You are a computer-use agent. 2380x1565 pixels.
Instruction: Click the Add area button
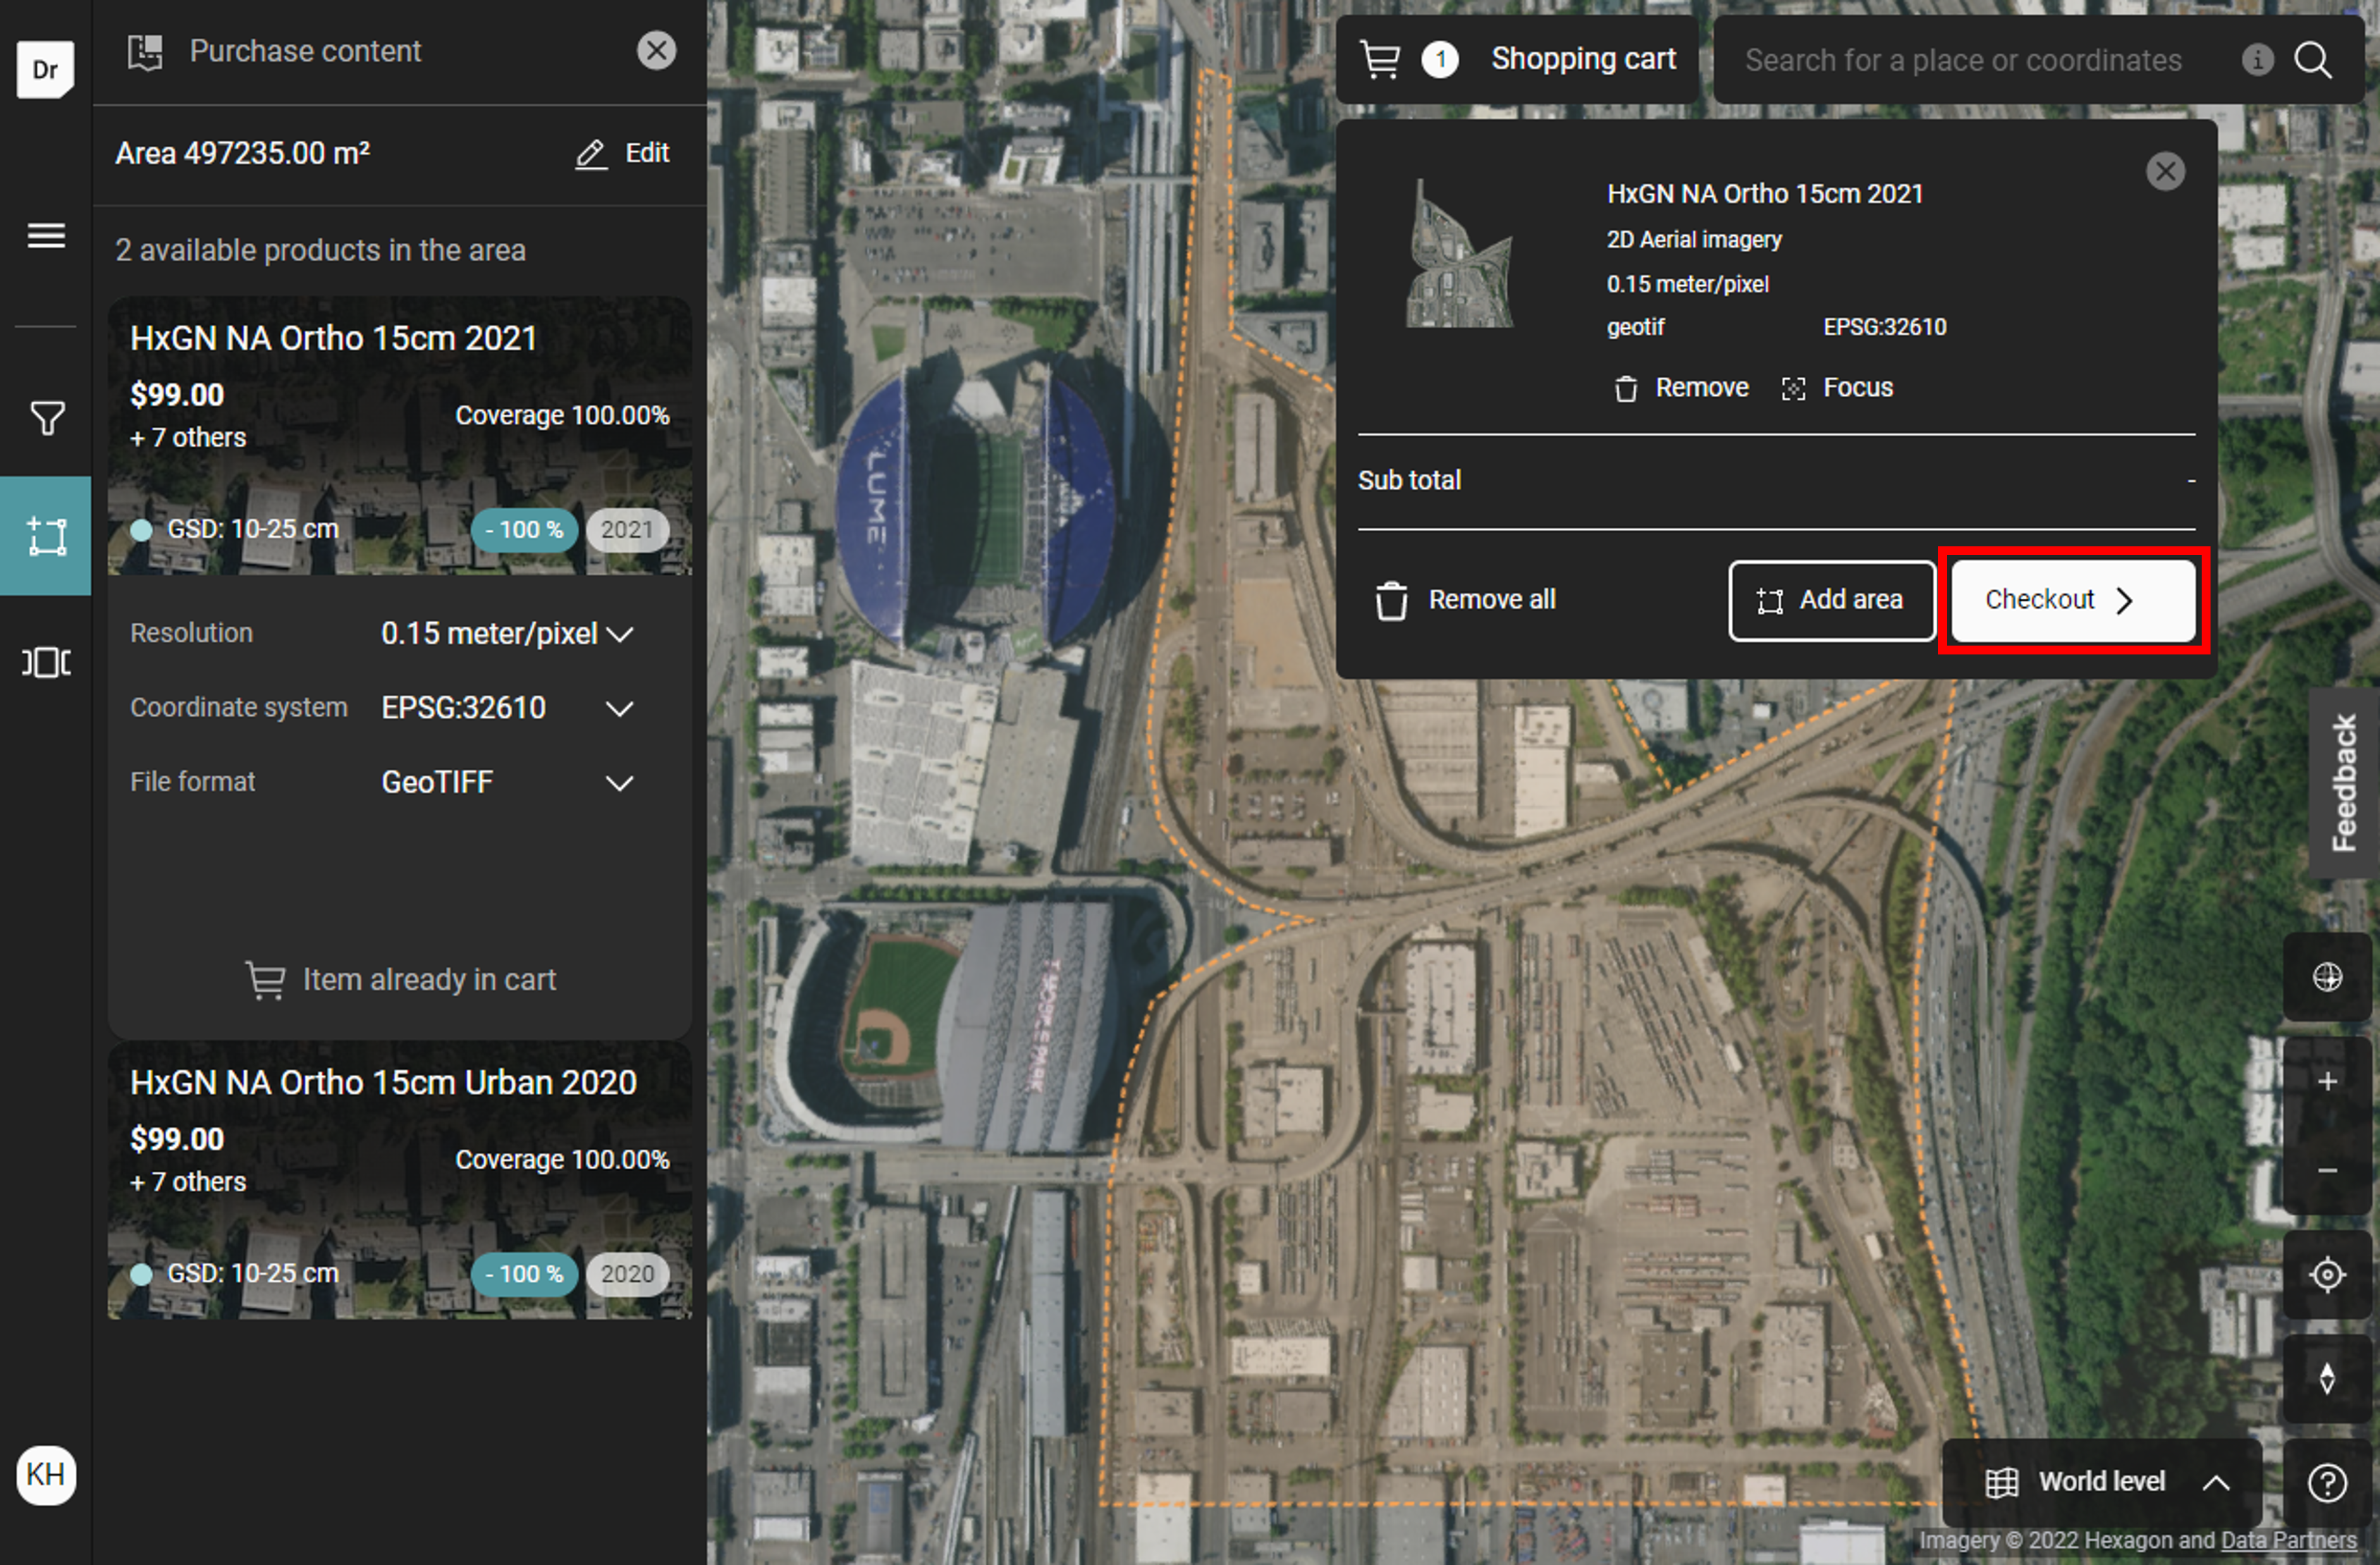coord(1831,600)
